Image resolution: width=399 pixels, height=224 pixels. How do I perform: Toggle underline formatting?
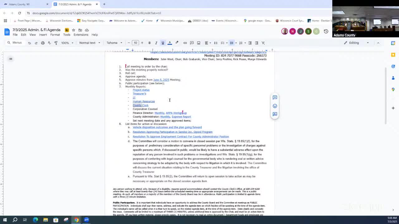click(x=163, y=43)
